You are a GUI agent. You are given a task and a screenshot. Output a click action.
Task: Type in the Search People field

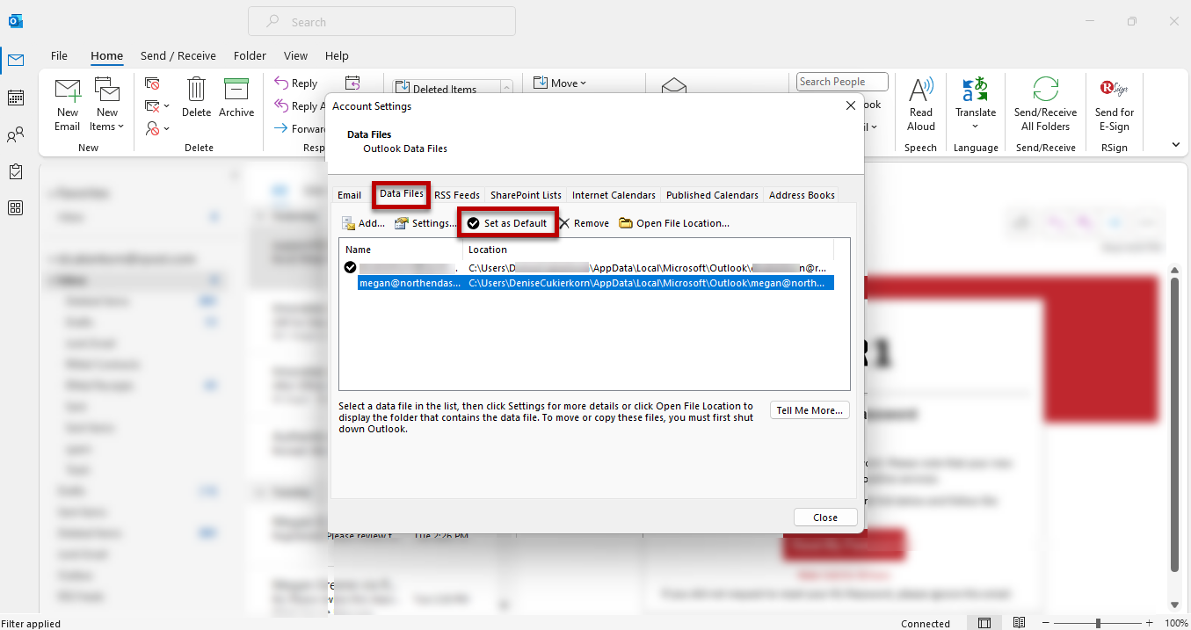[x=842, y=82]
